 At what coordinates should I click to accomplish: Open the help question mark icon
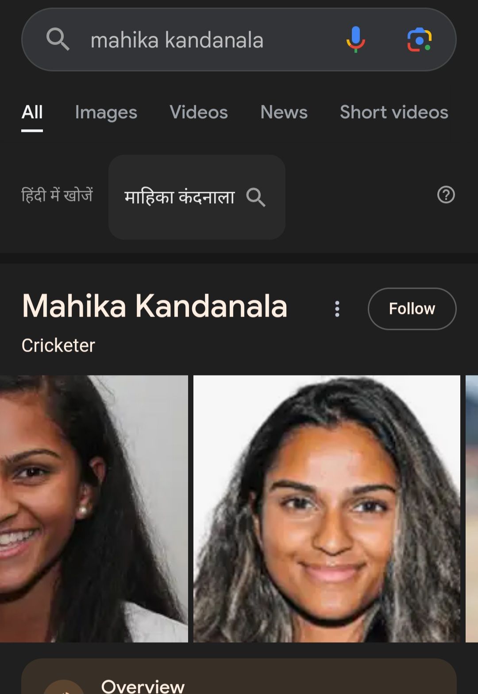pos(446,195)
